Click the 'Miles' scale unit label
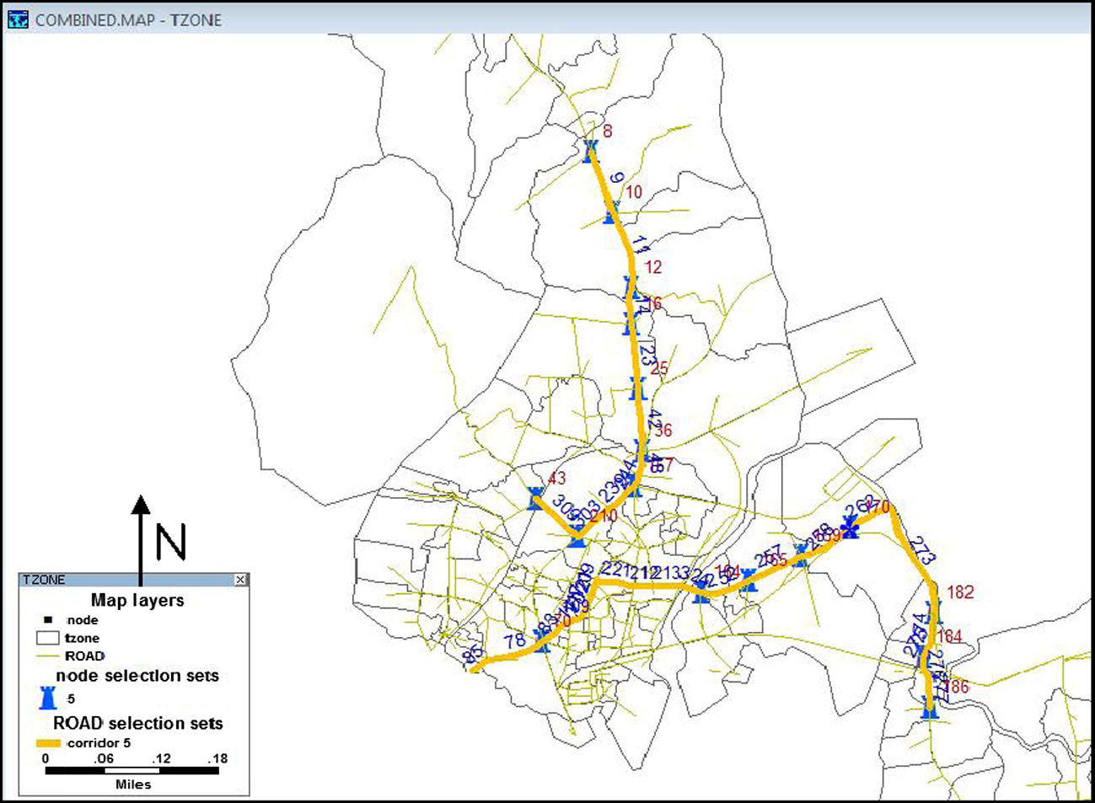 pos(133,784)
